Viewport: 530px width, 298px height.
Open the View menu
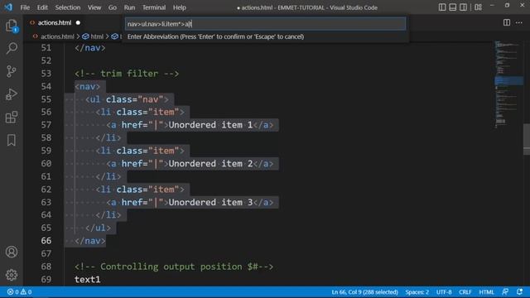point(94,7)
